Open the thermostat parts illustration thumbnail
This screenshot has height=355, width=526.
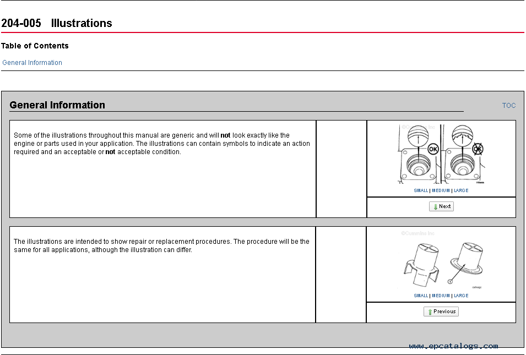point(442,260)
